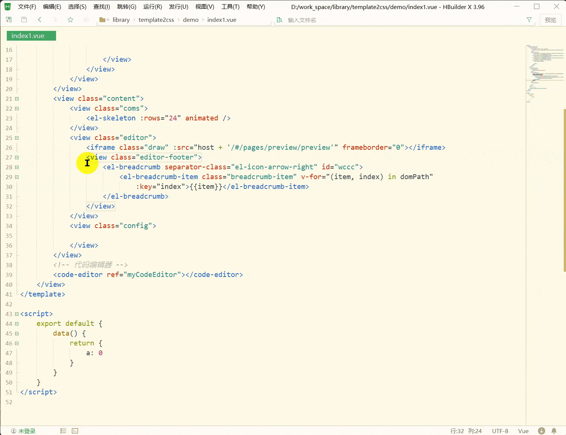This screenshot has height=435, width=566.
Task: Click the closing </template> tag on line 41
Action: coord(43,294)
